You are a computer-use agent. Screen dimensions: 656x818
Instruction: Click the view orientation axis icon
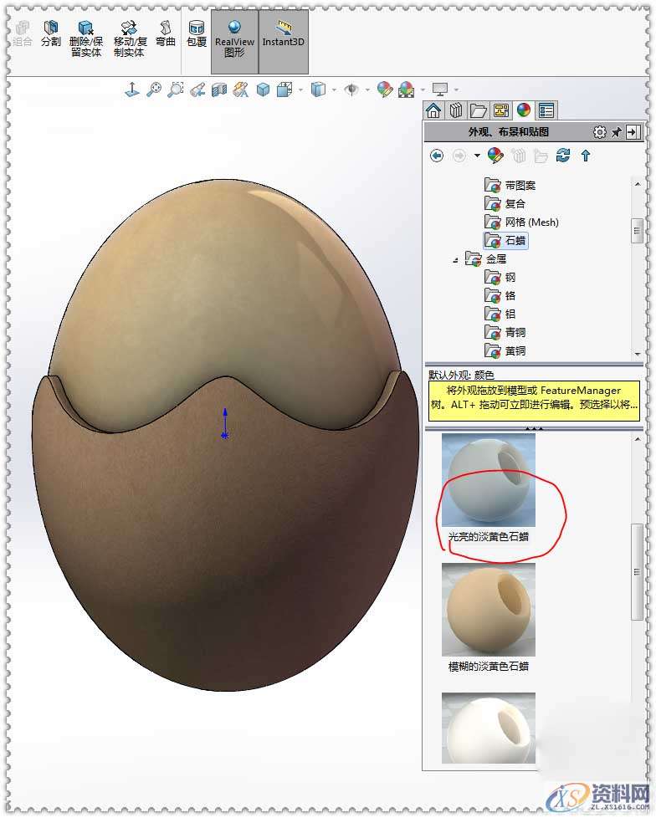(132, 89)
